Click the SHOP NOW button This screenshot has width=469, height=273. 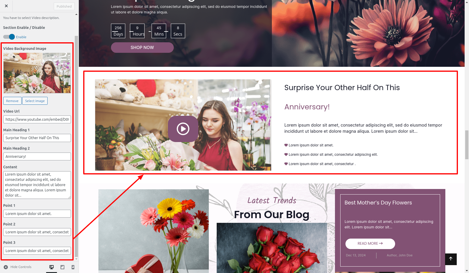[x=142, y=48]
